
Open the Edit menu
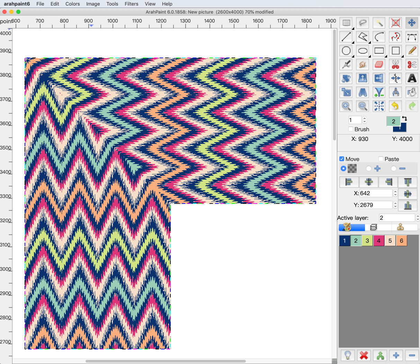55,4
